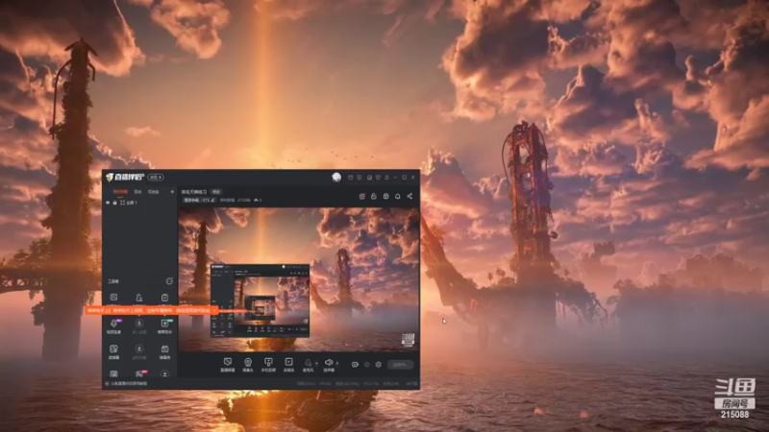Open the lock-shaped icon in header row

374,197
